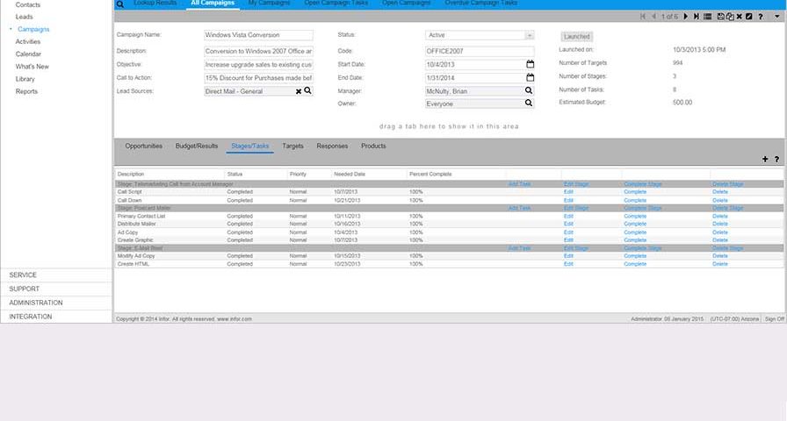Screen dimensions: 787x421
Task: Open Library in left navigation
Action: (25, 79)
